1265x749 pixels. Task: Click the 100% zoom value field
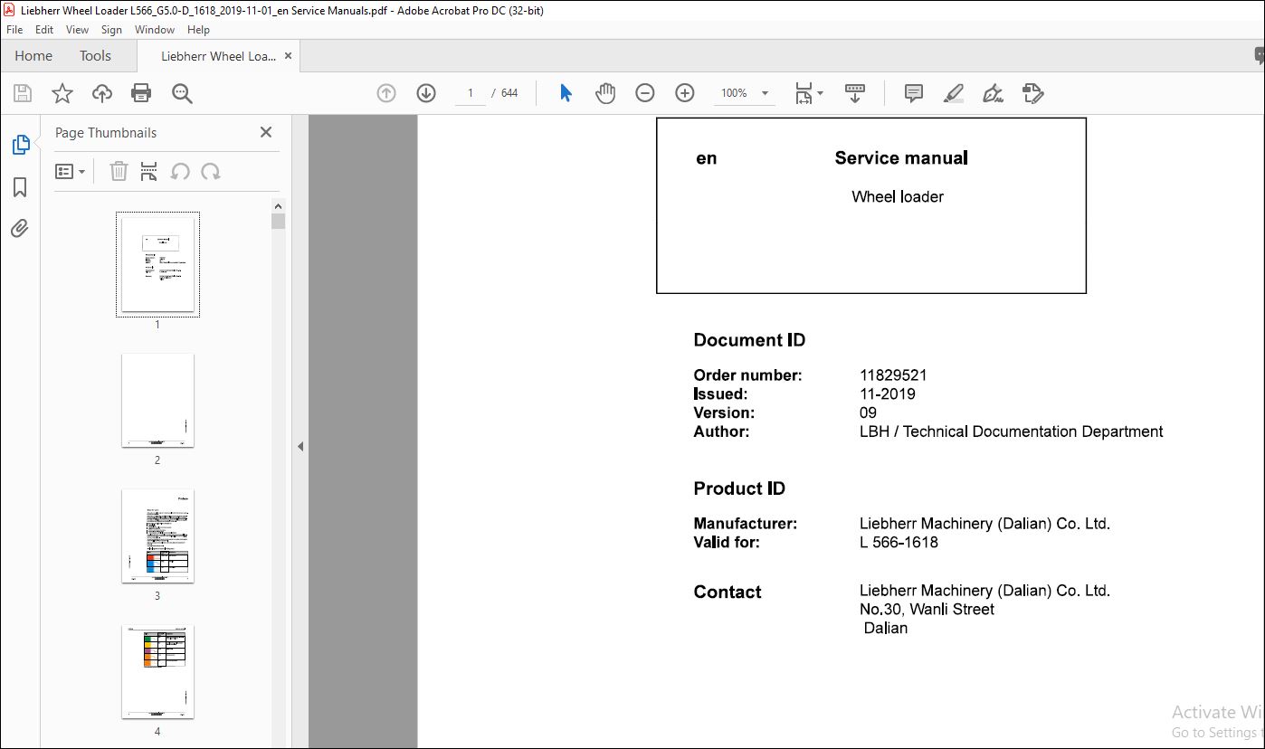tap(734, 93)
